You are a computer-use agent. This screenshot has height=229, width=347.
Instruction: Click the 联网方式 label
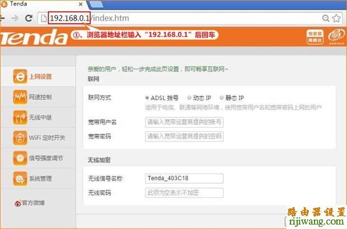[100, 97]
